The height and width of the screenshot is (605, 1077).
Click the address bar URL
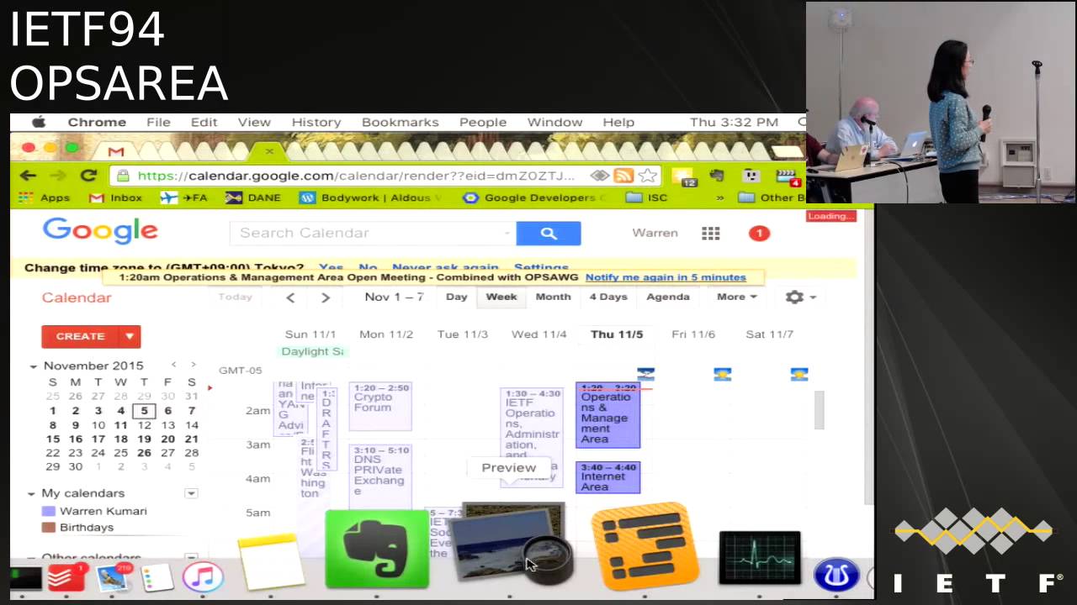pyautogui.click(x=356, y=176)
